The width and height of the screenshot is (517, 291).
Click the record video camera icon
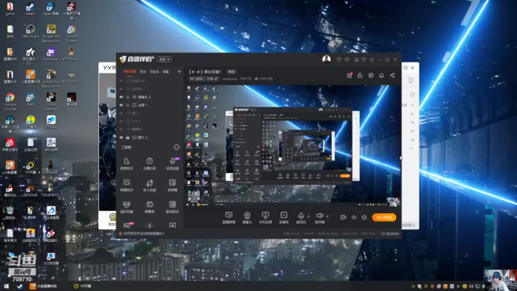(x=343, y=217)
